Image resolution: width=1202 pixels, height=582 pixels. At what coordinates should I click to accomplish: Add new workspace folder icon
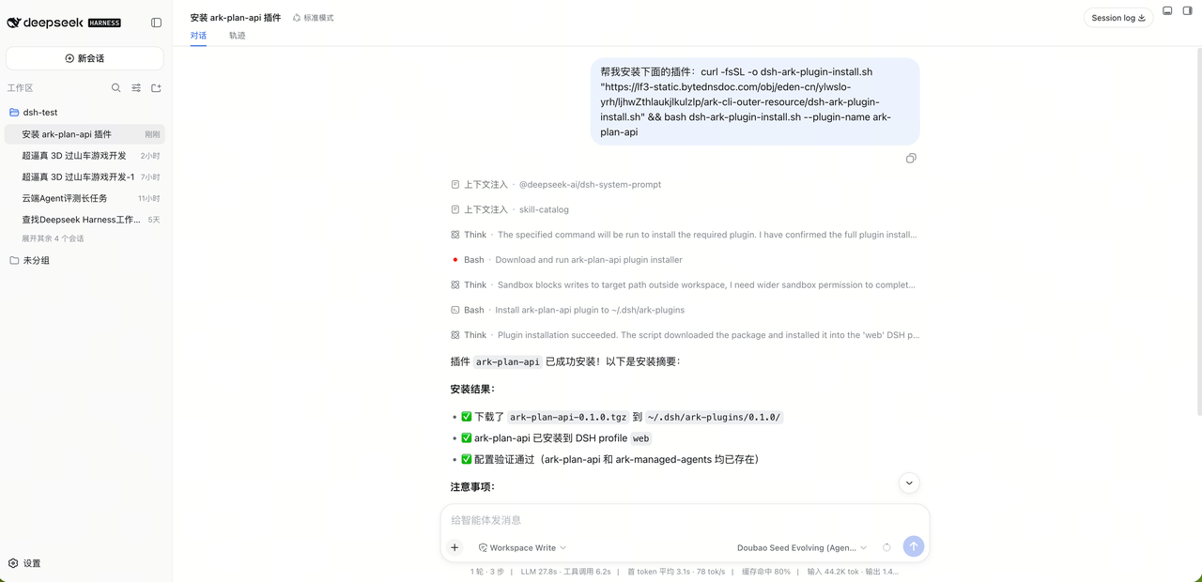[x=156, y=88]
